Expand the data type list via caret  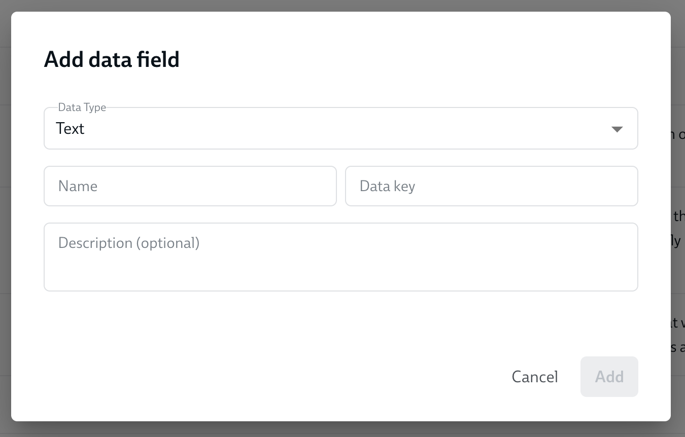tap(616, 129)
